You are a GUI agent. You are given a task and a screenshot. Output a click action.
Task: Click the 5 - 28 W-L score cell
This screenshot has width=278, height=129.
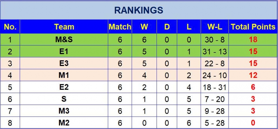215,123
